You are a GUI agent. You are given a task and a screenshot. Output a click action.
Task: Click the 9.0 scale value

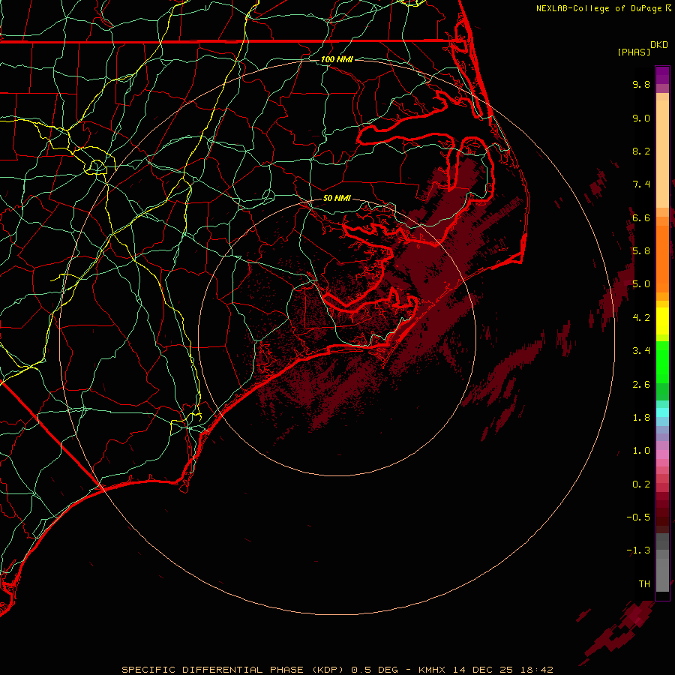(641, 118)
